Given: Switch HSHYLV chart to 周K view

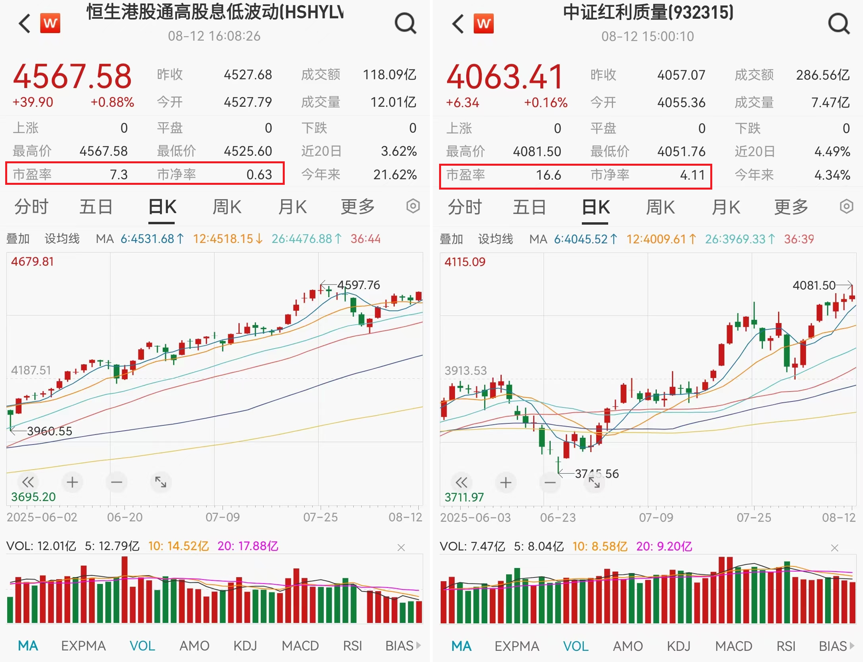Looking at the screenshot, I should pyautogui.click(x=227, y=207).
